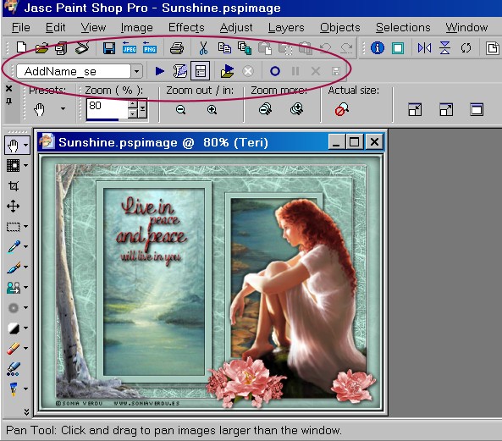Expand the Pan tool flyout arrow

25,146
